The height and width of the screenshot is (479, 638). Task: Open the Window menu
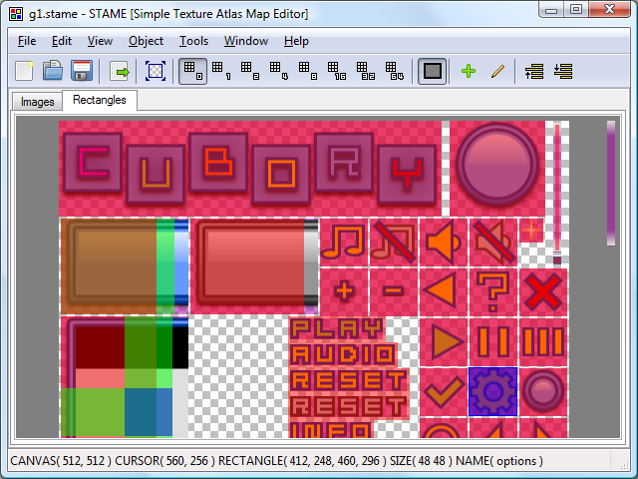coord(246,41)
